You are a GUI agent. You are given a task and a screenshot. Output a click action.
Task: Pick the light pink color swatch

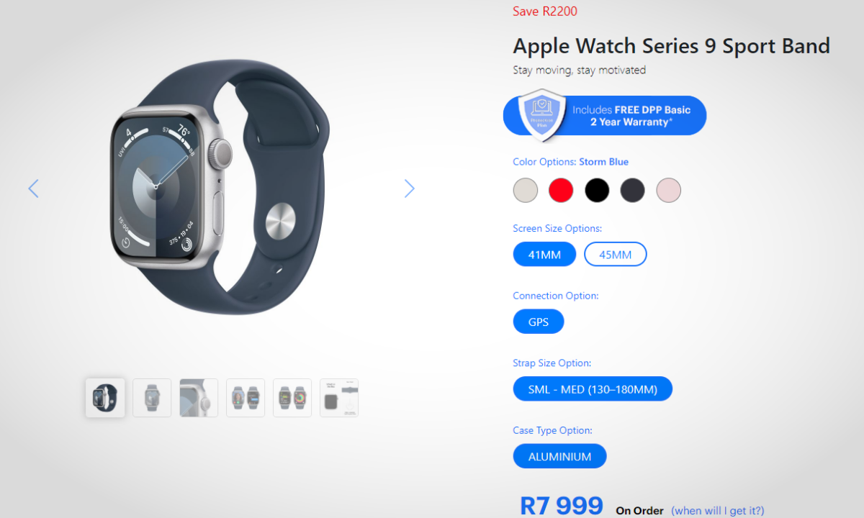pyautogui.click(x=669, y=191)
